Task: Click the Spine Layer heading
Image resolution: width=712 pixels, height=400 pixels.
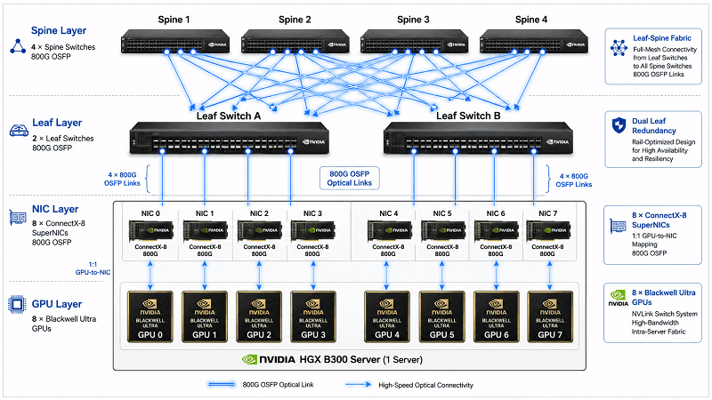Action: click(x=59, y=30)
